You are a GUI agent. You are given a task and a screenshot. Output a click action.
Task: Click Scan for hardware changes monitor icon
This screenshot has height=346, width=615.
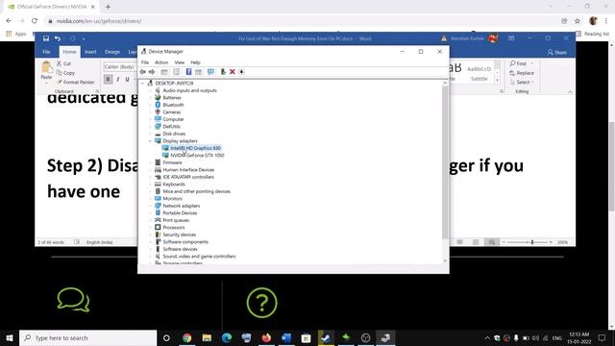[x=210, y=72]
